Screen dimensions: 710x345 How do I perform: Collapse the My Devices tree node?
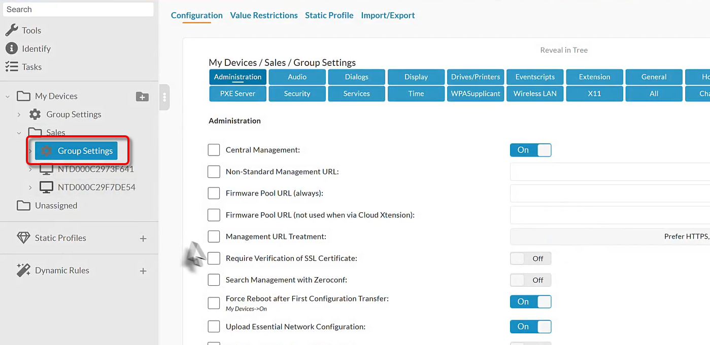point(8,96)
